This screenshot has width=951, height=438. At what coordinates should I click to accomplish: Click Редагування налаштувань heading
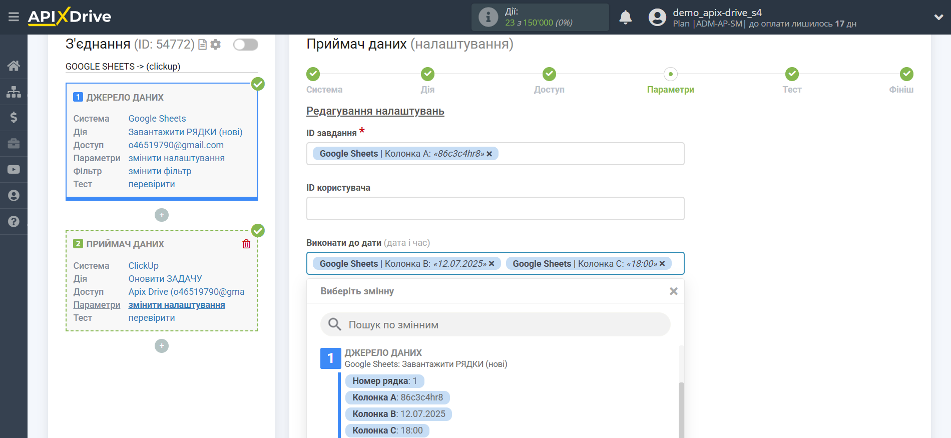[375, 111]
